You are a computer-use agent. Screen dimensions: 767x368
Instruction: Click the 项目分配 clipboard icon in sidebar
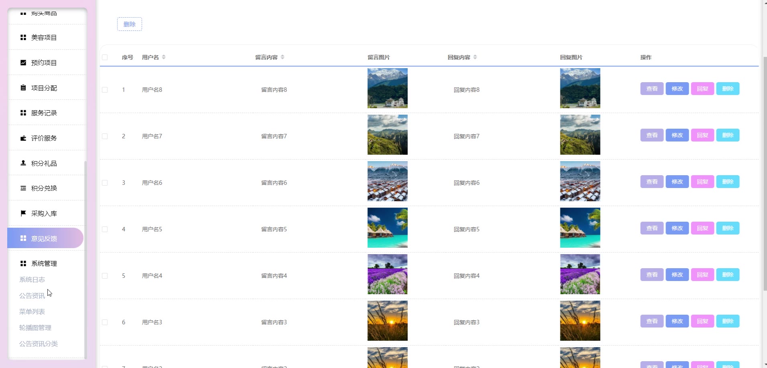23,88
